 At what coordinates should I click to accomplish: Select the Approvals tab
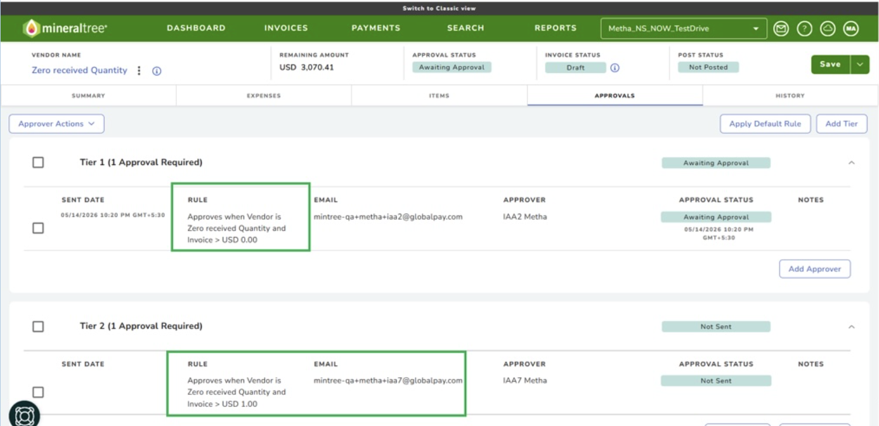coord(615,96)
